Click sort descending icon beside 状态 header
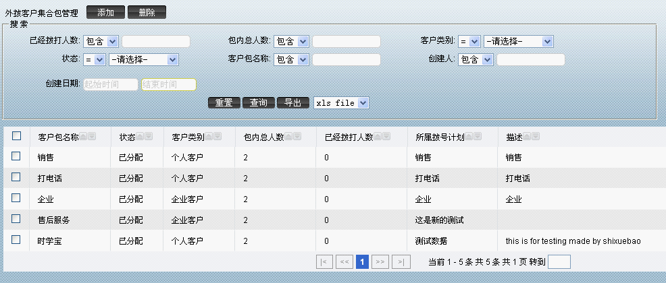The image size is (666, 283). [x=149, y=136]
